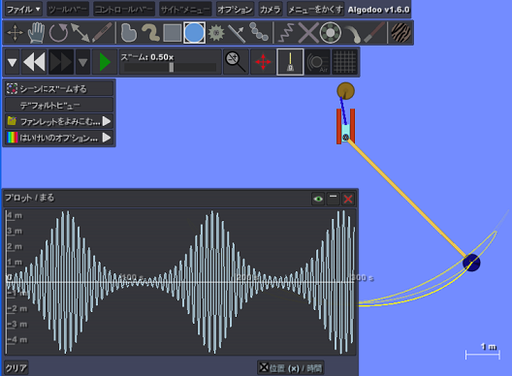Open the ファイル dropdown menu

pyautogui.click(x=23, y=10)
